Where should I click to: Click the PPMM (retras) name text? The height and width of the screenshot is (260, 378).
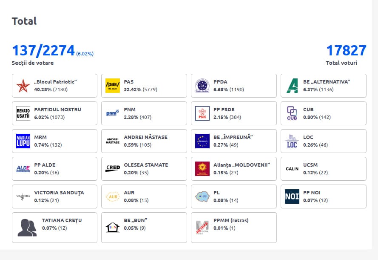coord(231,221)
